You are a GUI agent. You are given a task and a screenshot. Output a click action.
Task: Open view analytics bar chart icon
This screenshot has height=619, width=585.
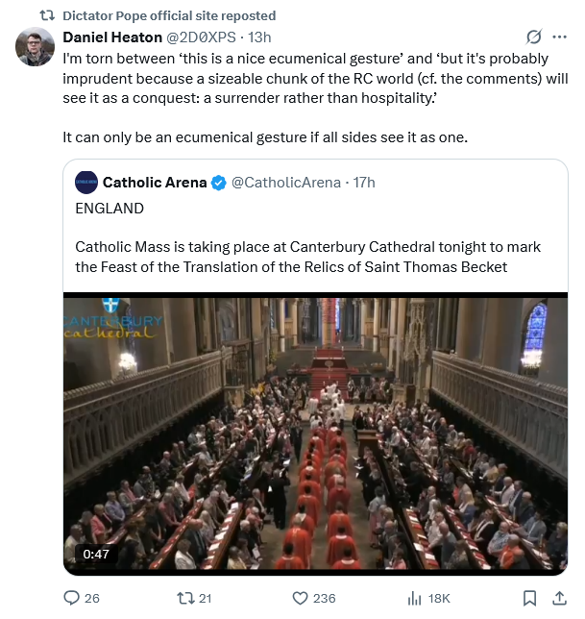415,598
